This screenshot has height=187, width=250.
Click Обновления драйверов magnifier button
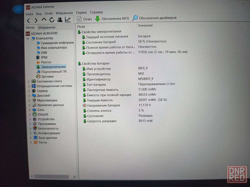154,18
